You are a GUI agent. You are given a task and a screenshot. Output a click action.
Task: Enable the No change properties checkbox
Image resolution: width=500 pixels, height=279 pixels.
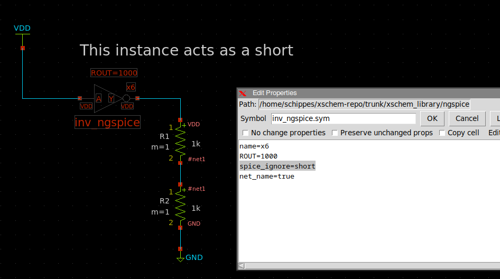pyautogui.click(x=246, y=133)
